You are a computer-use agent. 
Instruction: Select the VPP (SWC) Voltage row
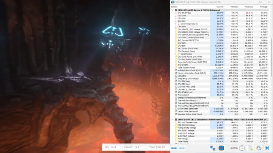pyautogui.click(x=220, y=131)
